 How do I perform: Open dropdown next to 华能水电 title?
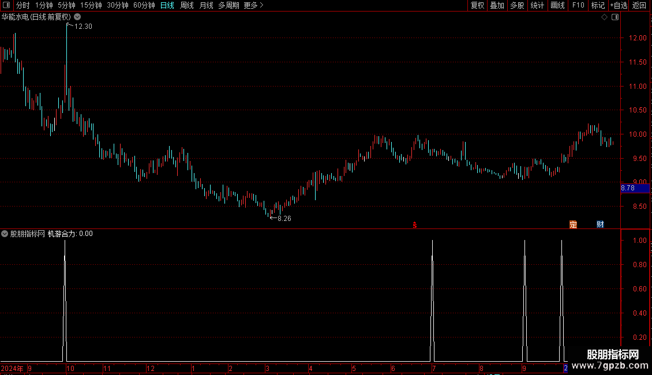click(x=77, y=17)
